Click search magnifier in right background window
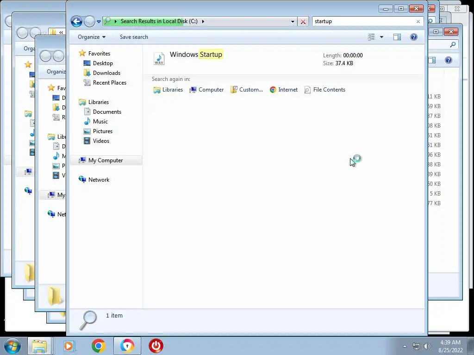 tap(453, 45)
